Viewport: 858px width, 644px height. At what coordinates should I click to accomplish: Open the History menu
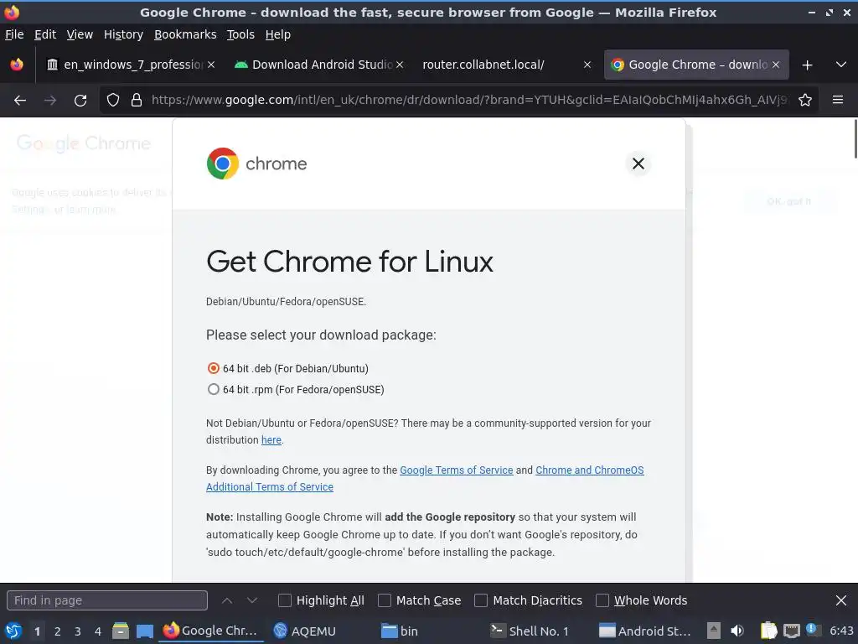pos(123,34)
